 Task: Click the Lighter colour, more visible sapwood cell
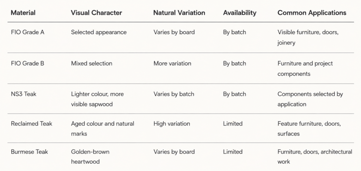(x=97, y=99)
